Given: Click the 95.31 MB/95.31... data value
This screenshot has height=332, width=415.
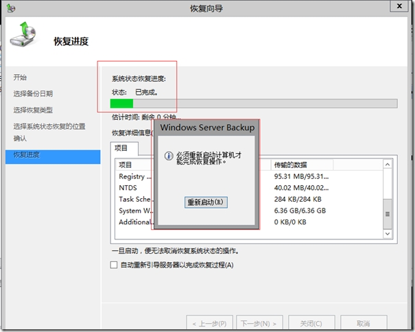Looking at the screenshot, I should click(x=301, y=176).
